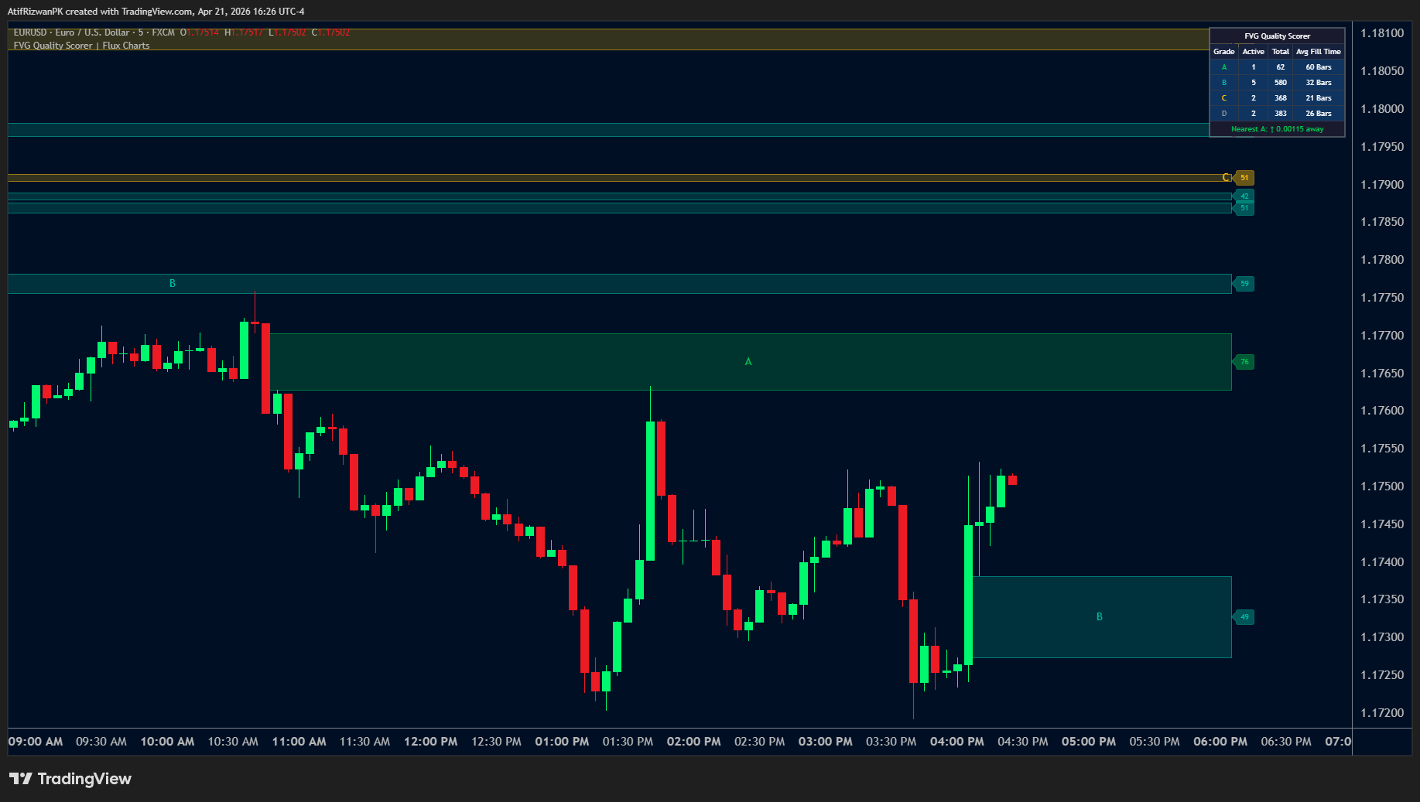Viewport: 1420px width, 802px height.
Task: Click the 1.17500 price axis label
Action: (x=1382, y=486)
